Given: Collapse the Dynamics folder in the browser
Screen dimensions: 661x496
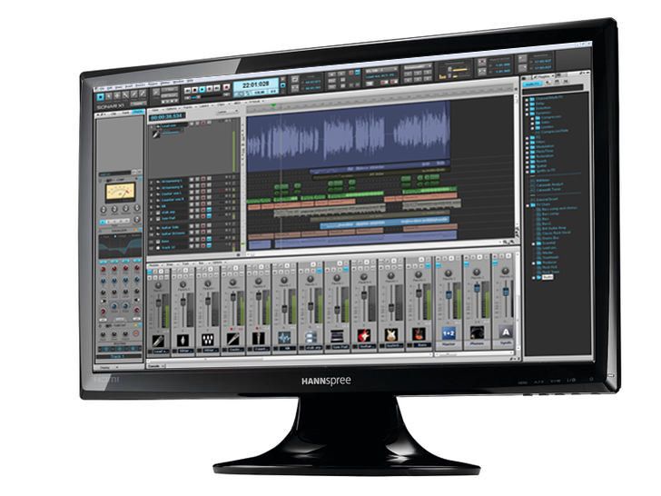Looking at the screenshot, I should (x=527, y=114).
